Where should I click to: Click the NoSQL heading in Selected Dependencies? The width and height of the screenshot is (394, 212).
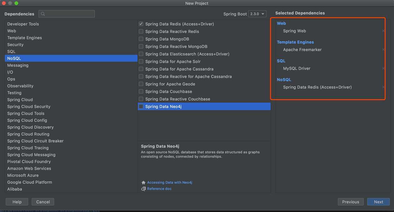[284, 80]
